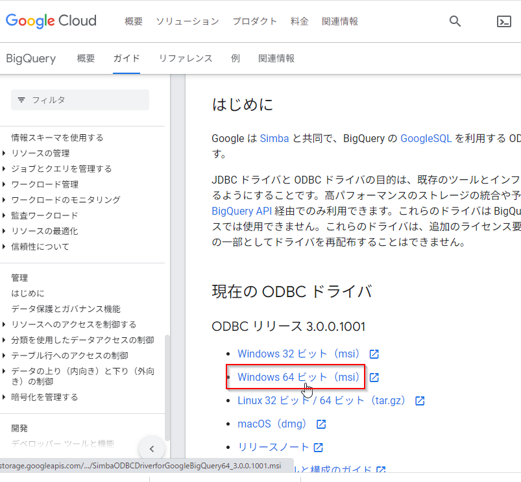
Task: Switch to 例 tab
Action: [236, 58]
